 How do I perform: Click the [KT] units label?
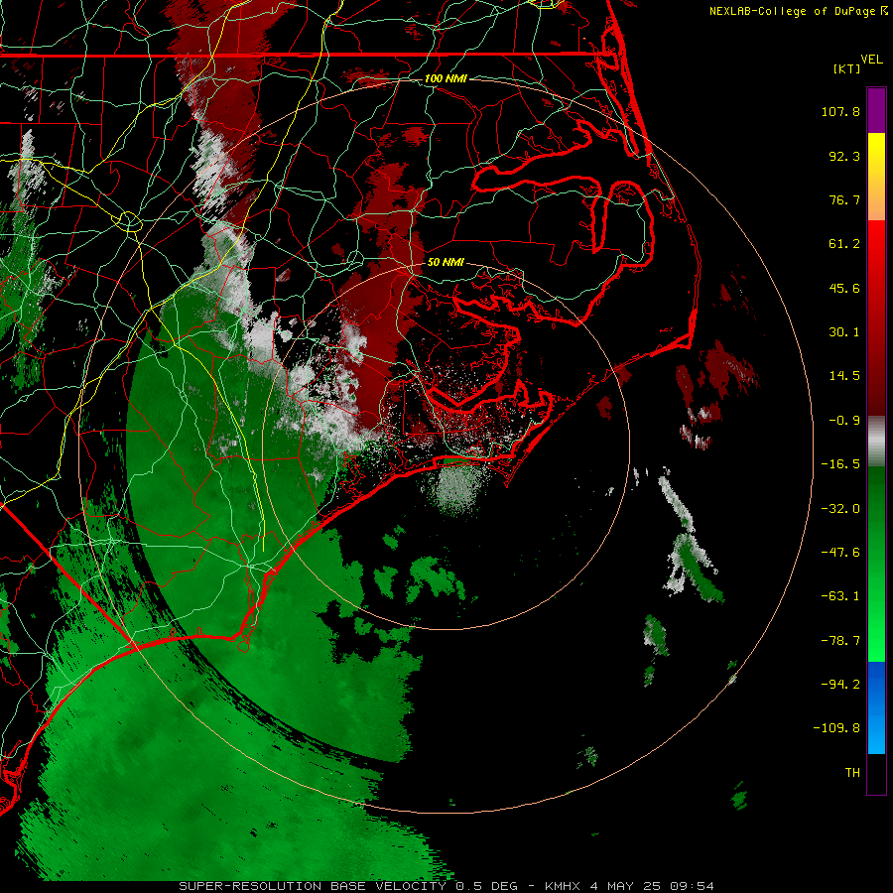846,68
